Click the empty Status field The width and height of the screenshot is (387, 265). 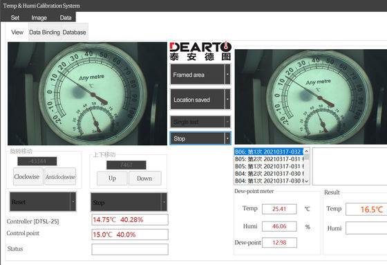[x=130, y=249]
